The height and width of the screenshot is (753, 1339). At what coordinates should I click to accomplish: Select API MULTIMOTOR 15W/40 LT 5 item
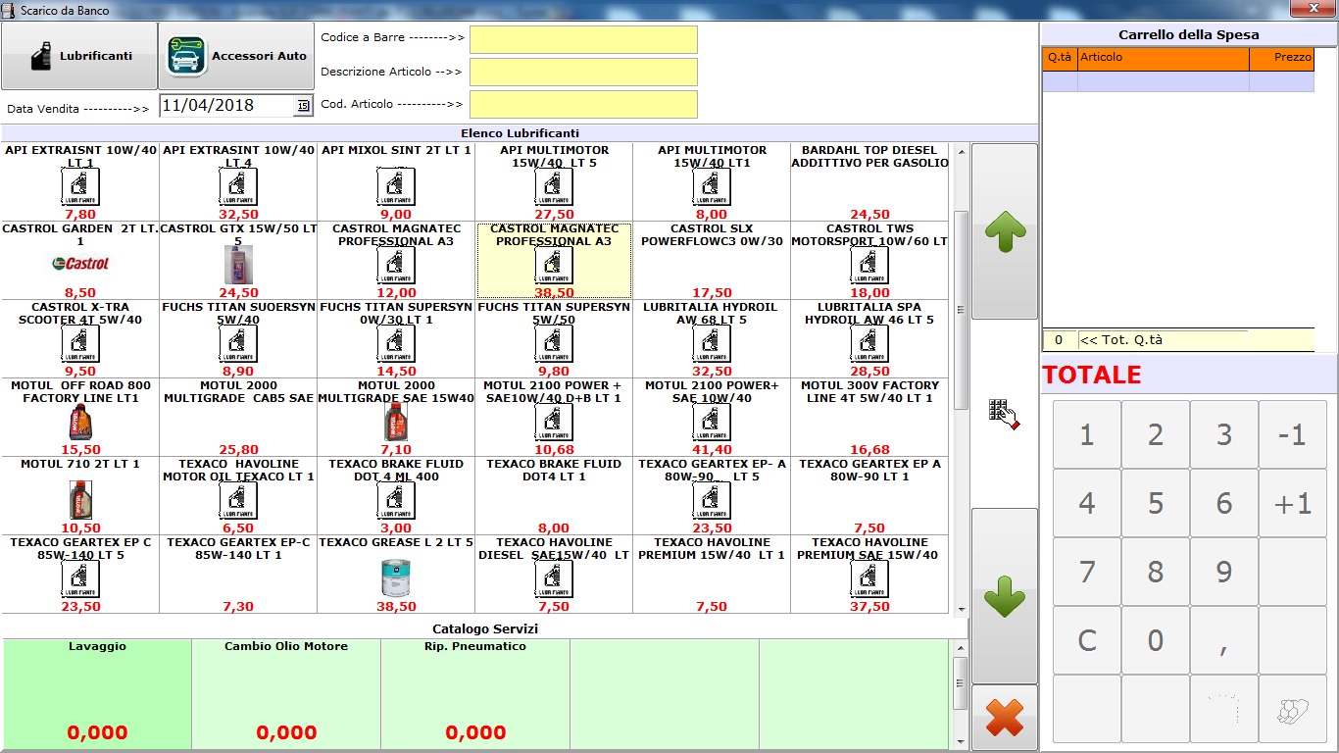tap(554, 182)
